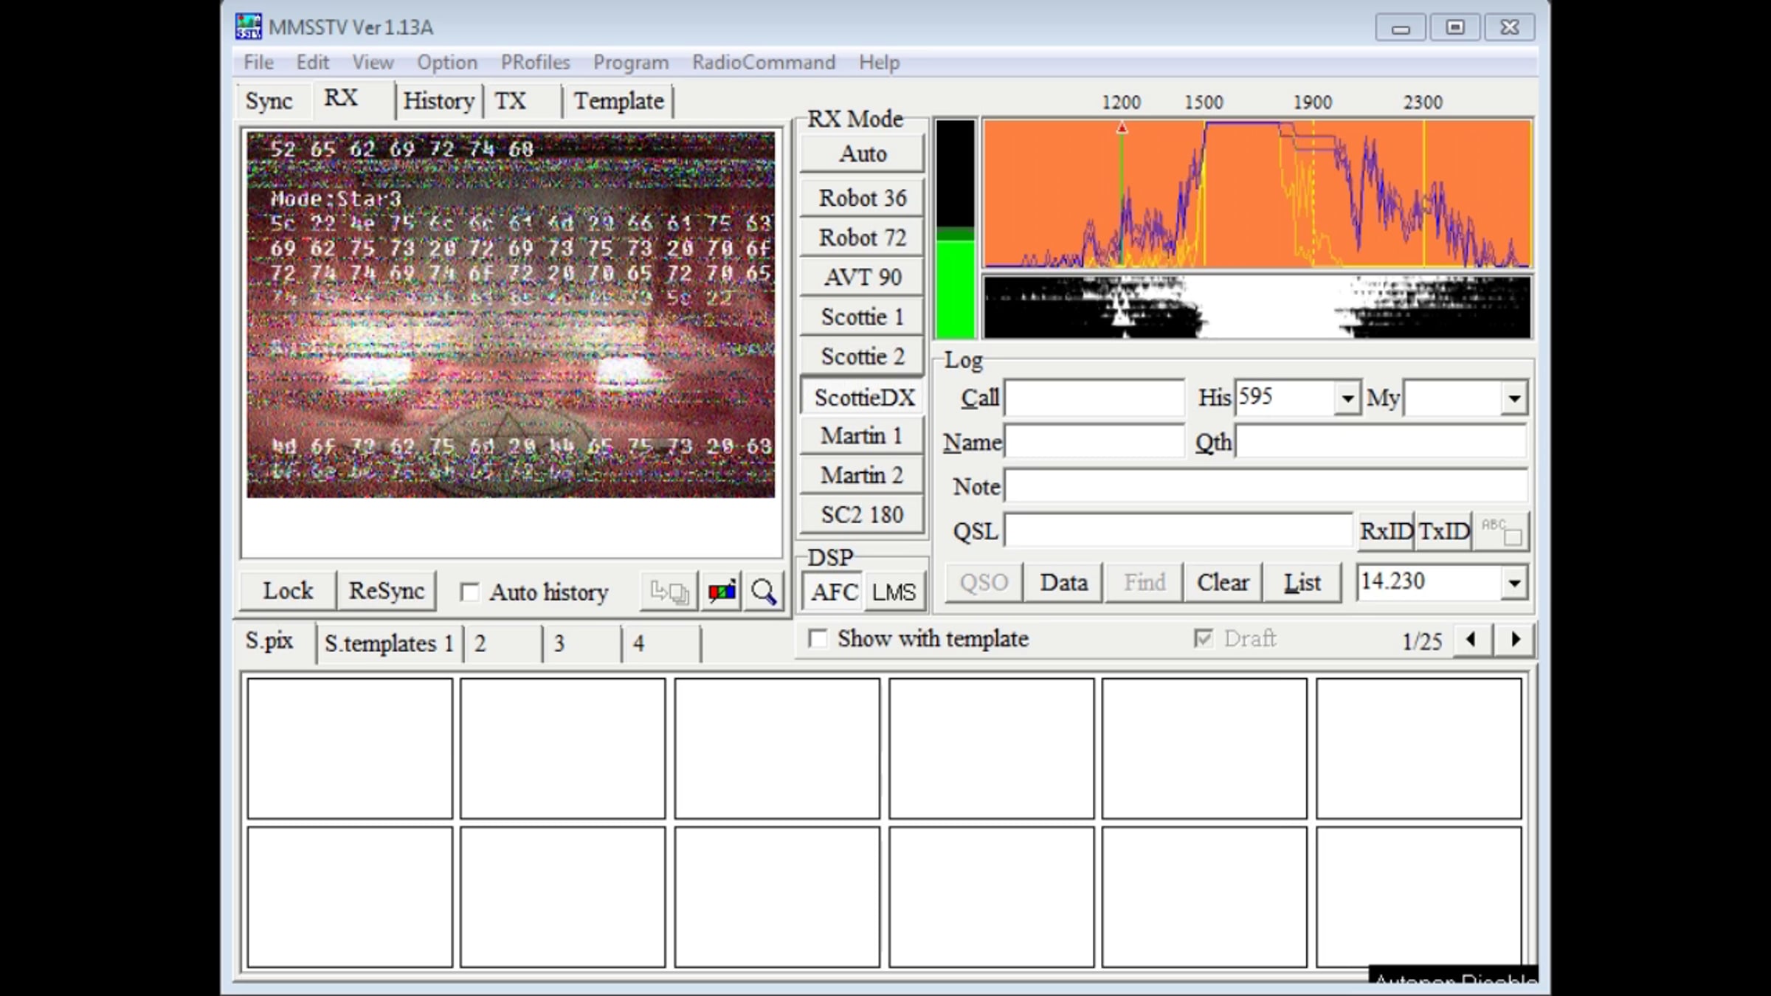Toggle the AFC DSP button
This screenshot has width=1771, height=996.
click(x=834, y=592)
